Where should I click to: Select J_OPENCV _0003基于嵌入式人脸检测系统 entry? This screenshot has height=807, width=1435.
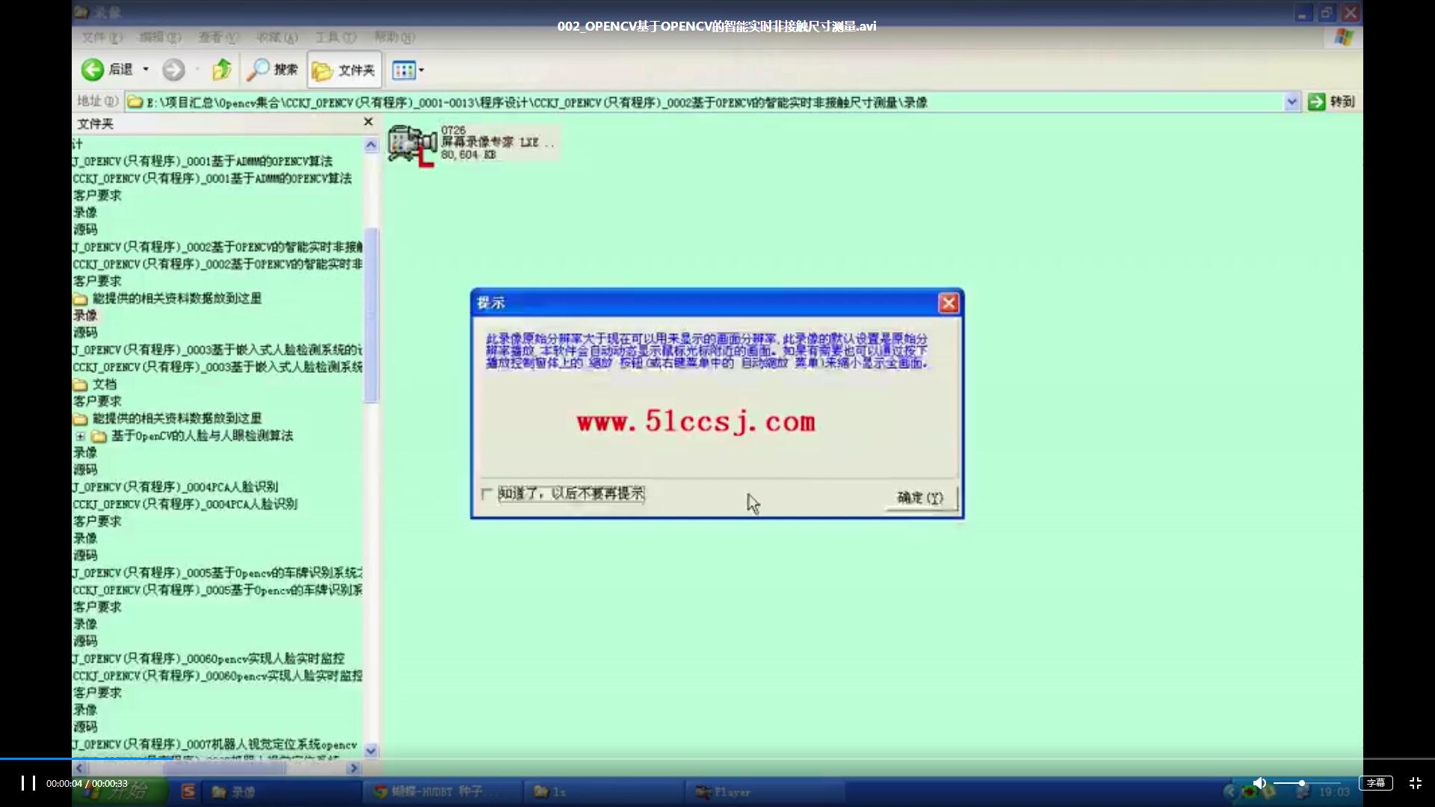click(217, 350)
